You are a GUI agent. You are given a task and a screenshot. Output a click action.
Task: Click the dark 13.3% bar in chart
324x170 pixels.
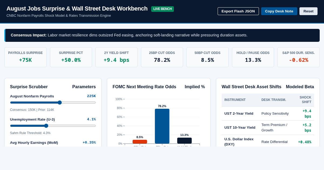point(184,141)
